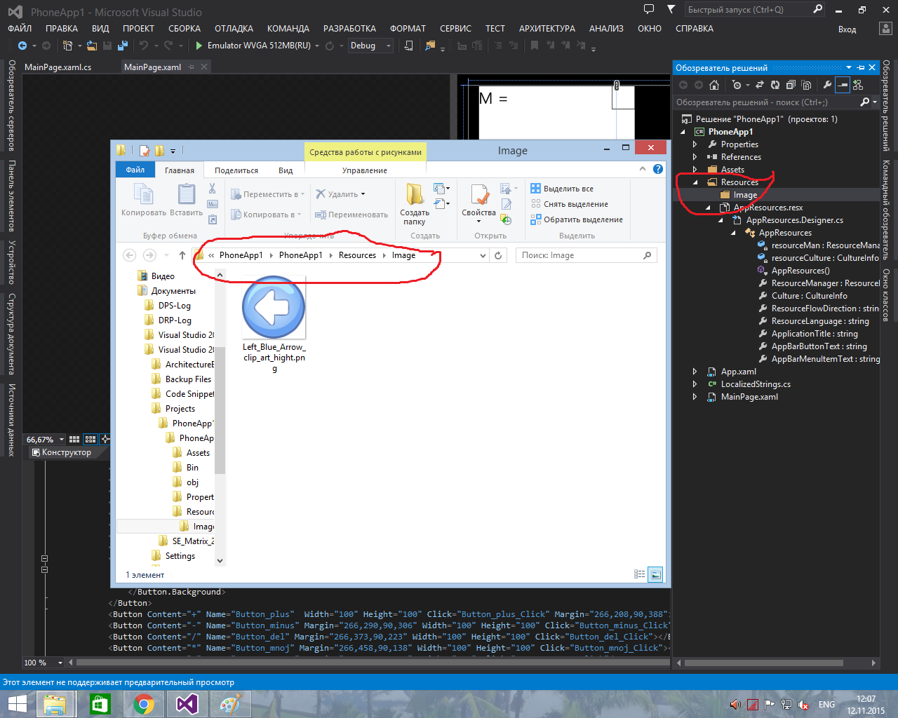Click Show All Files icon in Solution Explorer
The height and width of the screenshot is (718, 898).
(x=806, y=85)
